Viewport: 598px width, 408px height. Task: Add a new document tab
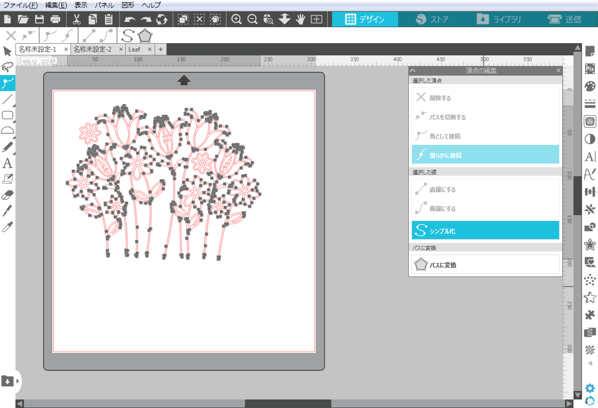coord(160,49)
